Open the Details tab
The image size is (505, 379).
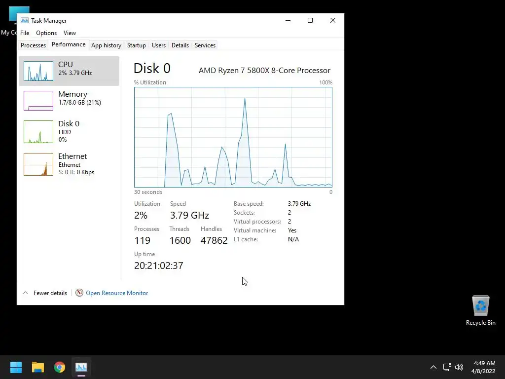tap(180, 45)
